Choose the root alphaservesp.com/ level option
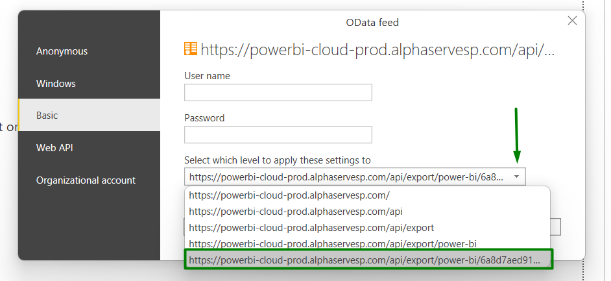The width and height of the screenshot is (611, 281). click(289, 195)
